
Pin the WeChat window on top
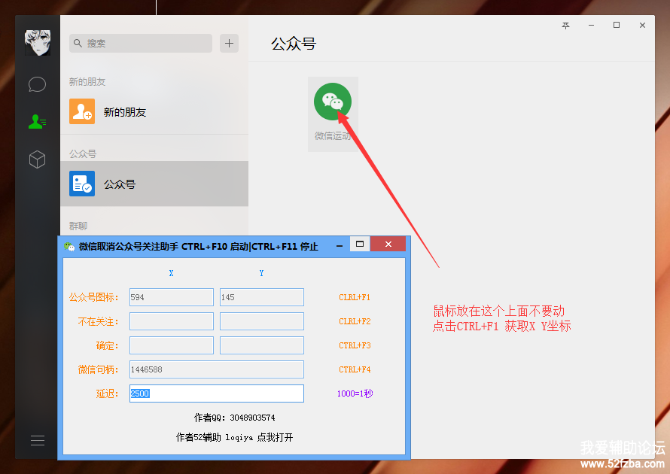point(566,26)
